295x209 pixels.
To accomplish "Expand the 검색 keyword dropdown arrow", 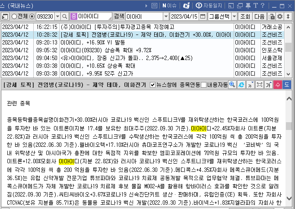I will coord(166,16).
